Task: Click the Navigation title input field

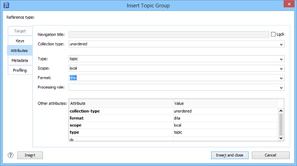Action: [x=169, y=34]
